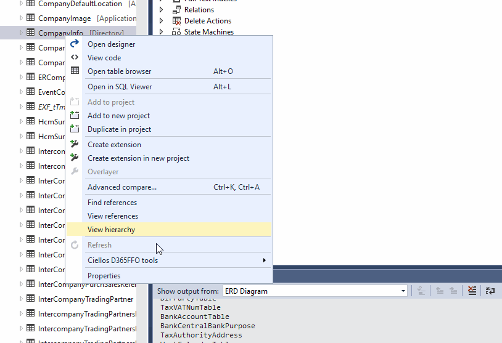Open Ciellos D365FFO tools submenu
Viewport: 502px width, 343px height.
(x=169, y=260)
